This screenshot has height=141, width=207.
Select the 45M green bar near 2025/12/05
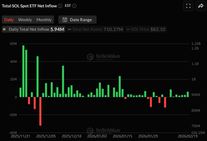point(38,77)
